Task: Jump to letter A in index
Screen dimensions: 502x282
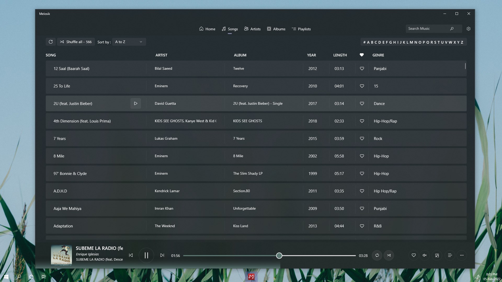Action: click(x=368, y=42)
